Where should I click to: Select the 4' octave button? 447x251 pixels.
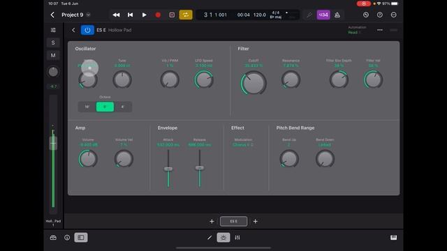(x=123, y=107)
